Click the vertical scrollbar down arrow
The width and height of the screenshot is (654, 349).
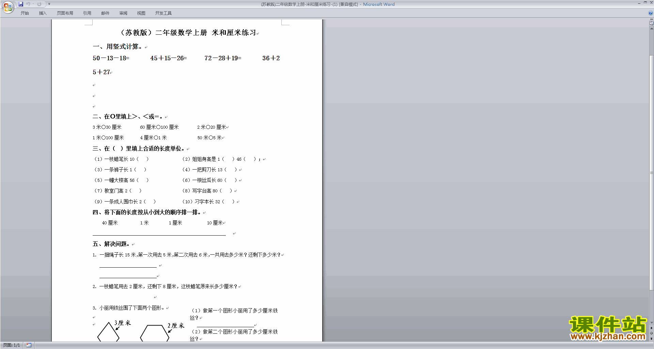point(652,323)
